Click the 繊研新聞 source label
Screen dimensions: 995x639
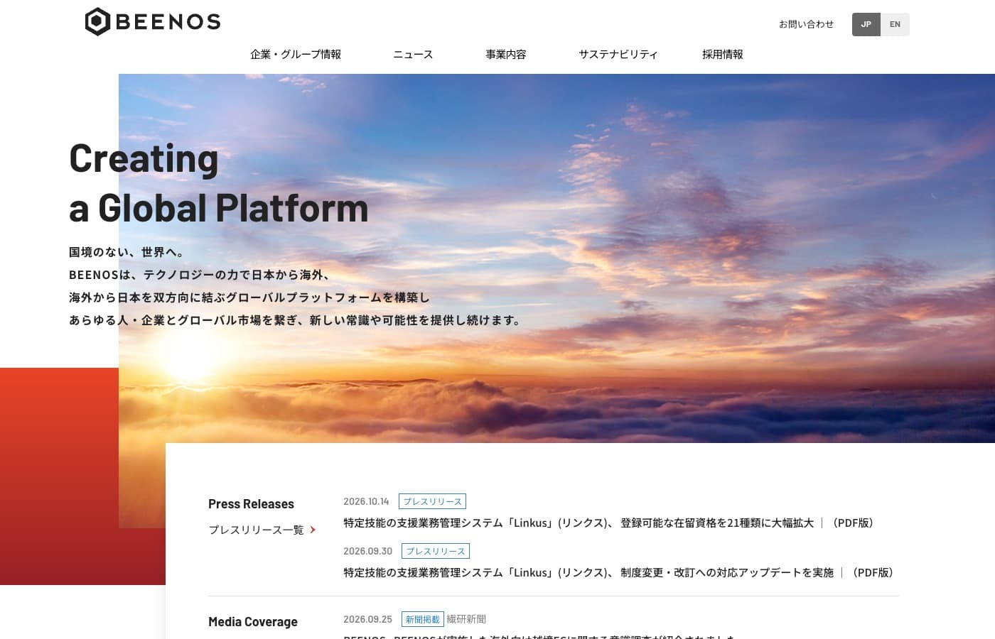[466, 619]
